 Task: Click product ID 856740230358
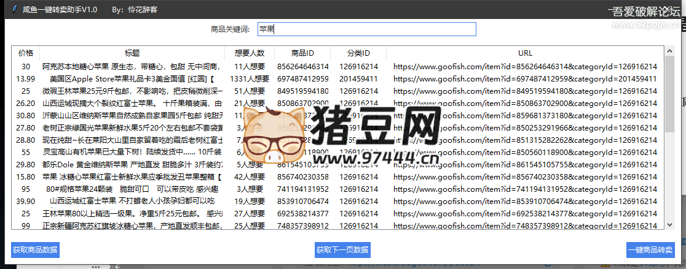click(303, 176)
